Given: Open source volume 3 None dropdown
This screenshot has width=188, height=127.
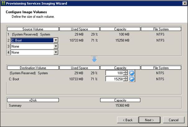Looking at the screenshot, I should point(56,46).
